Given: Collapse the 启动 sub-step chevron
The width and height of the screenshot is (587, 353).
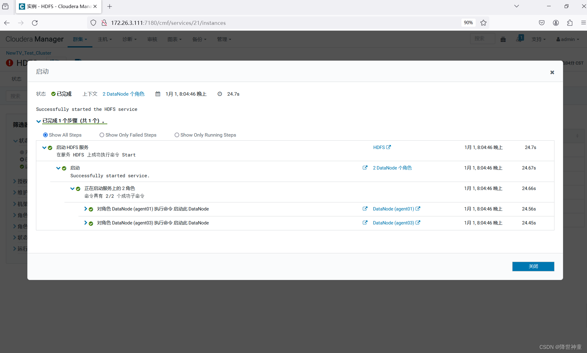Looking at the screenshot, I should coord(58,168).
